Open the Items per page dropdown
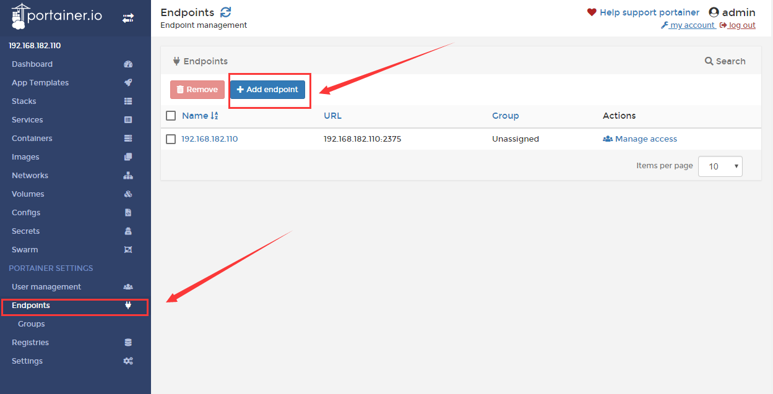Image resolution: width=773 pixels, height=394 pixels. (x=720, y=166)
